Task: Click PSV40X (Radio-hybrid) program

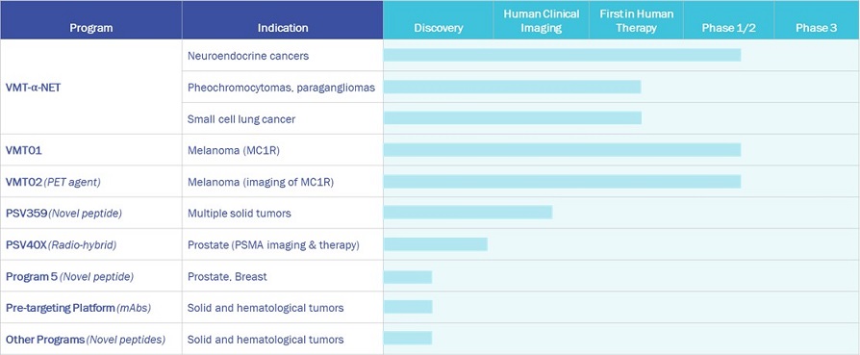Action: pos(61,245)
